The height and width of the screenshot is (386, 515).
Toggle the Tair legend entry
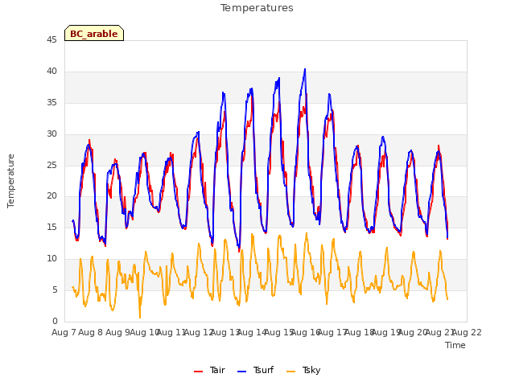[209, 370]
